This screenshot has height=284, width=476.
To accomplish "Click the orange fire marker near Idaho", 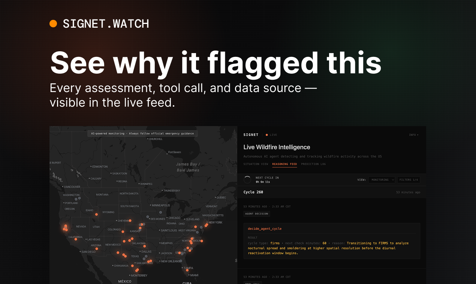I will point(96,214).
